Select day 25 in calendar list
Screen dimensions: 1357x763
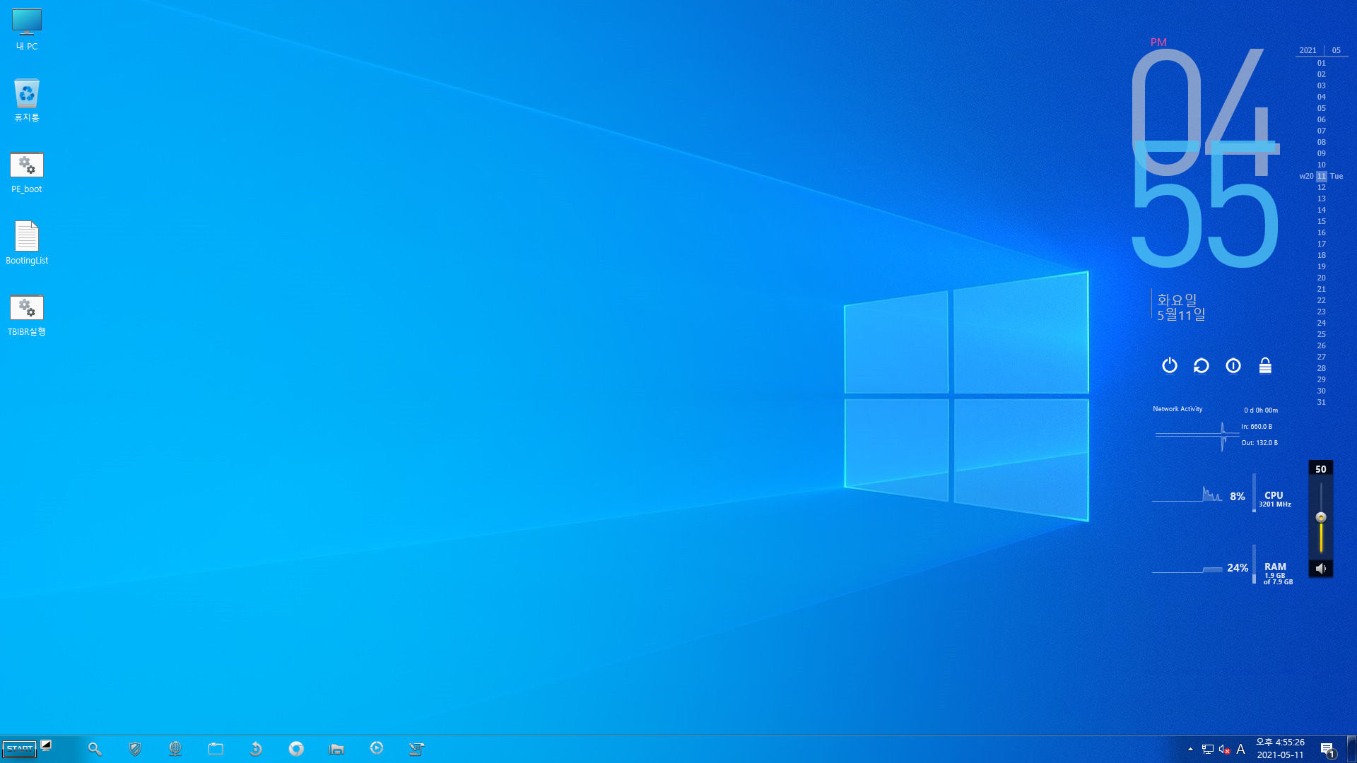pos(1321,334)
